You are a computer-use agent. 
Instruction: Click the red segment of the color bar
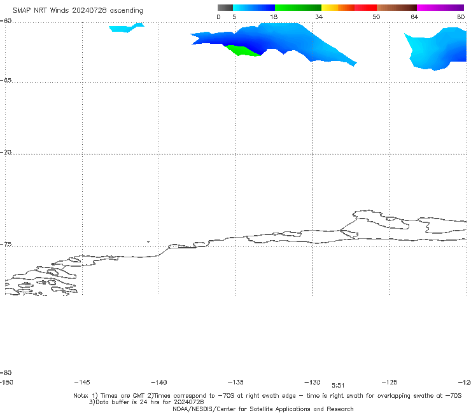click(365, 8)
